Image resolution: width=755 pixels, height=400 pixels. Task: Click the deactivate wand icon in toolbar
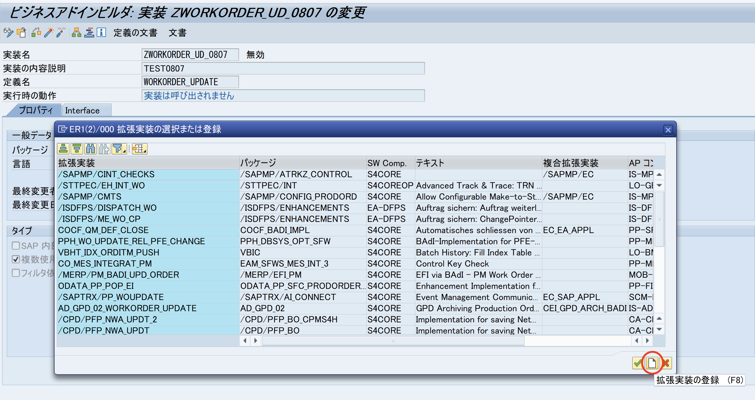(61, 32)
